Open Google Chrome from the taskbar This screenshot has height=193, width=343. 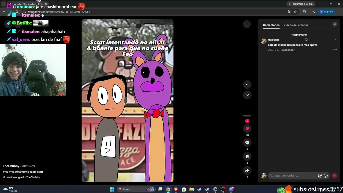168,190
